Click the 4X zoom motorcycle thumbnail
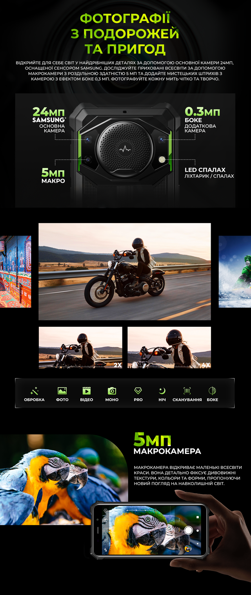 coord(169,348)
